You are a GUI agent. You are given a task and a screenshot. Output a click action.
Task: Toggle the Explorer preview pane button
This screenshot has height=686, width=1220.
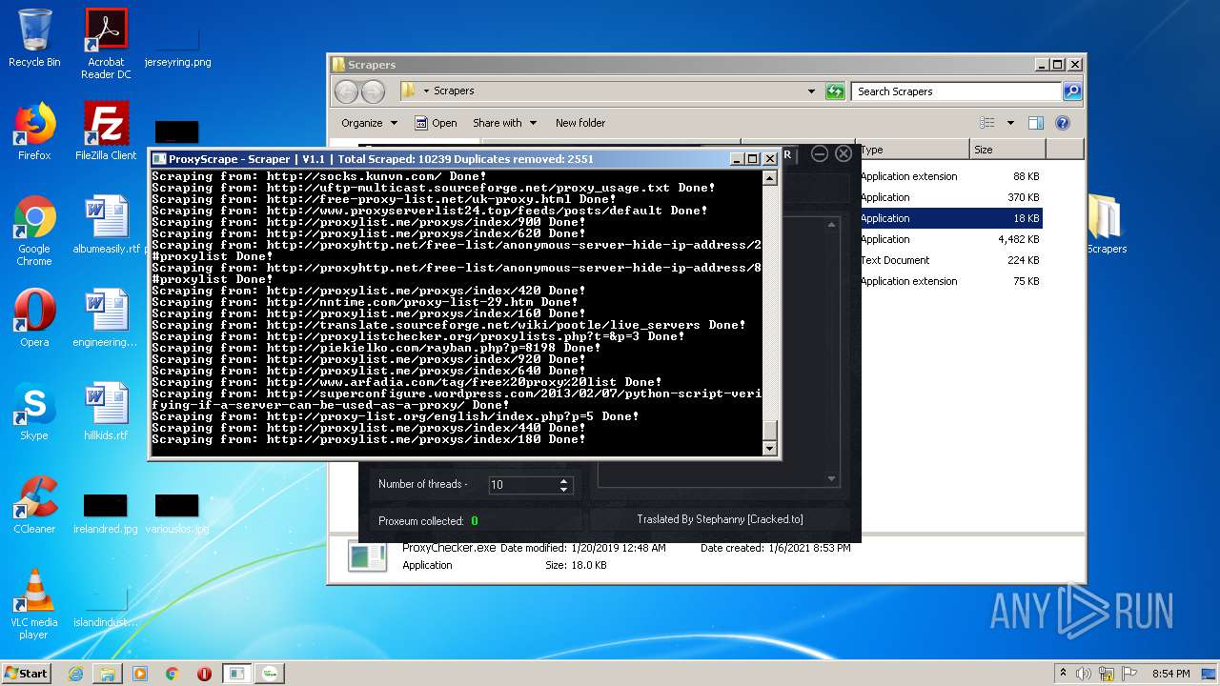[1036, 123]
